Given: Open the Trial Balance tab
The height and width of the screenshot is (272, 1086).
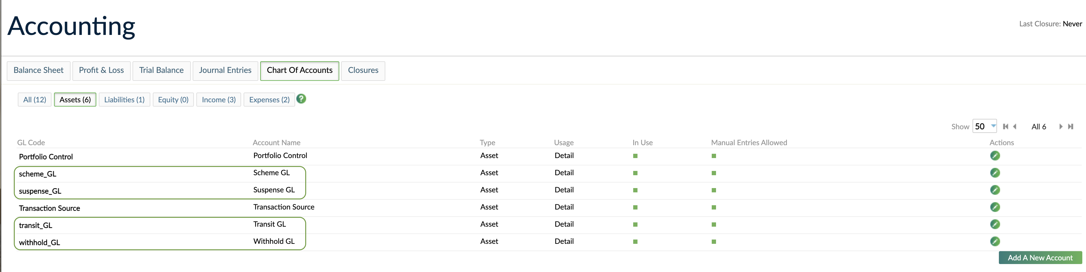Looking at the screenshot, I should [x=161, y=70].
